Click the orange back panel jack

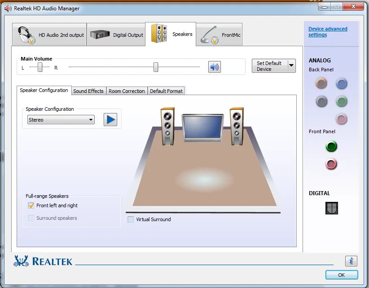pos(321,83)
